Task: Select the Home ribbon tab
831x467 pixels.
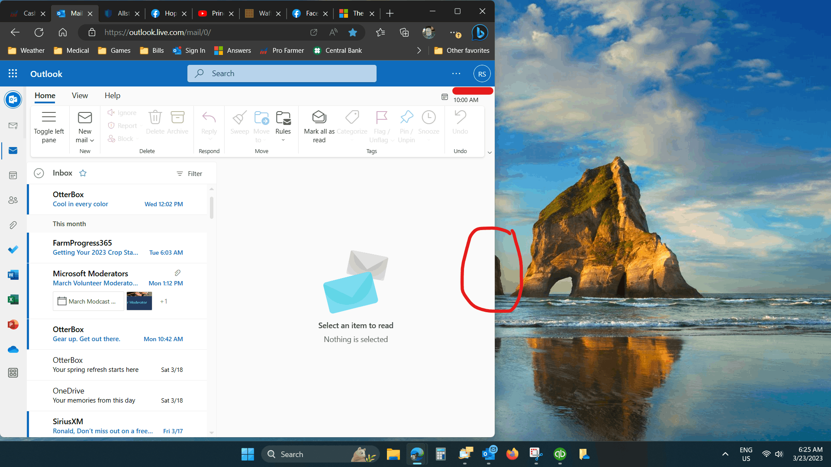Action: point(45,96)
